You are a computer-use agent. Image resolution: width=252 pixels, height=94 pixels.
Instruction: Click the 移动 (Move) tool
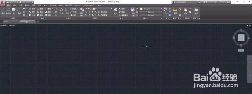(32, 9)
